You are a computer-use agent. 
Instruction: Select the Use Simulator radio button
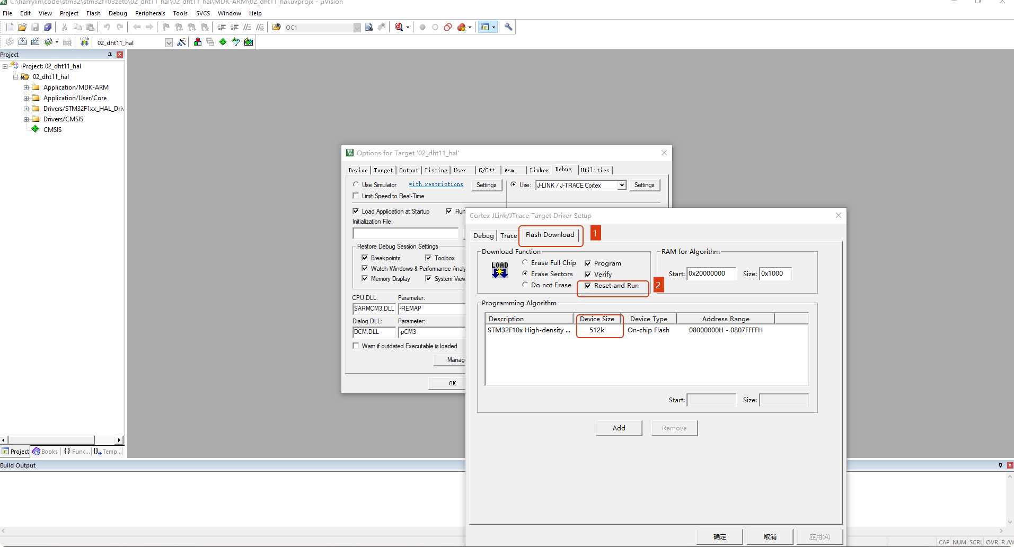(356, 184)
